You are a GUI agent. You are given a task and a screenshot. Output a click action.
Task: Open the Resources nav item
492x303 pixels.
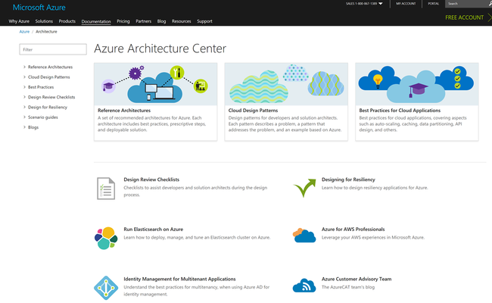(x=182, y=21)
